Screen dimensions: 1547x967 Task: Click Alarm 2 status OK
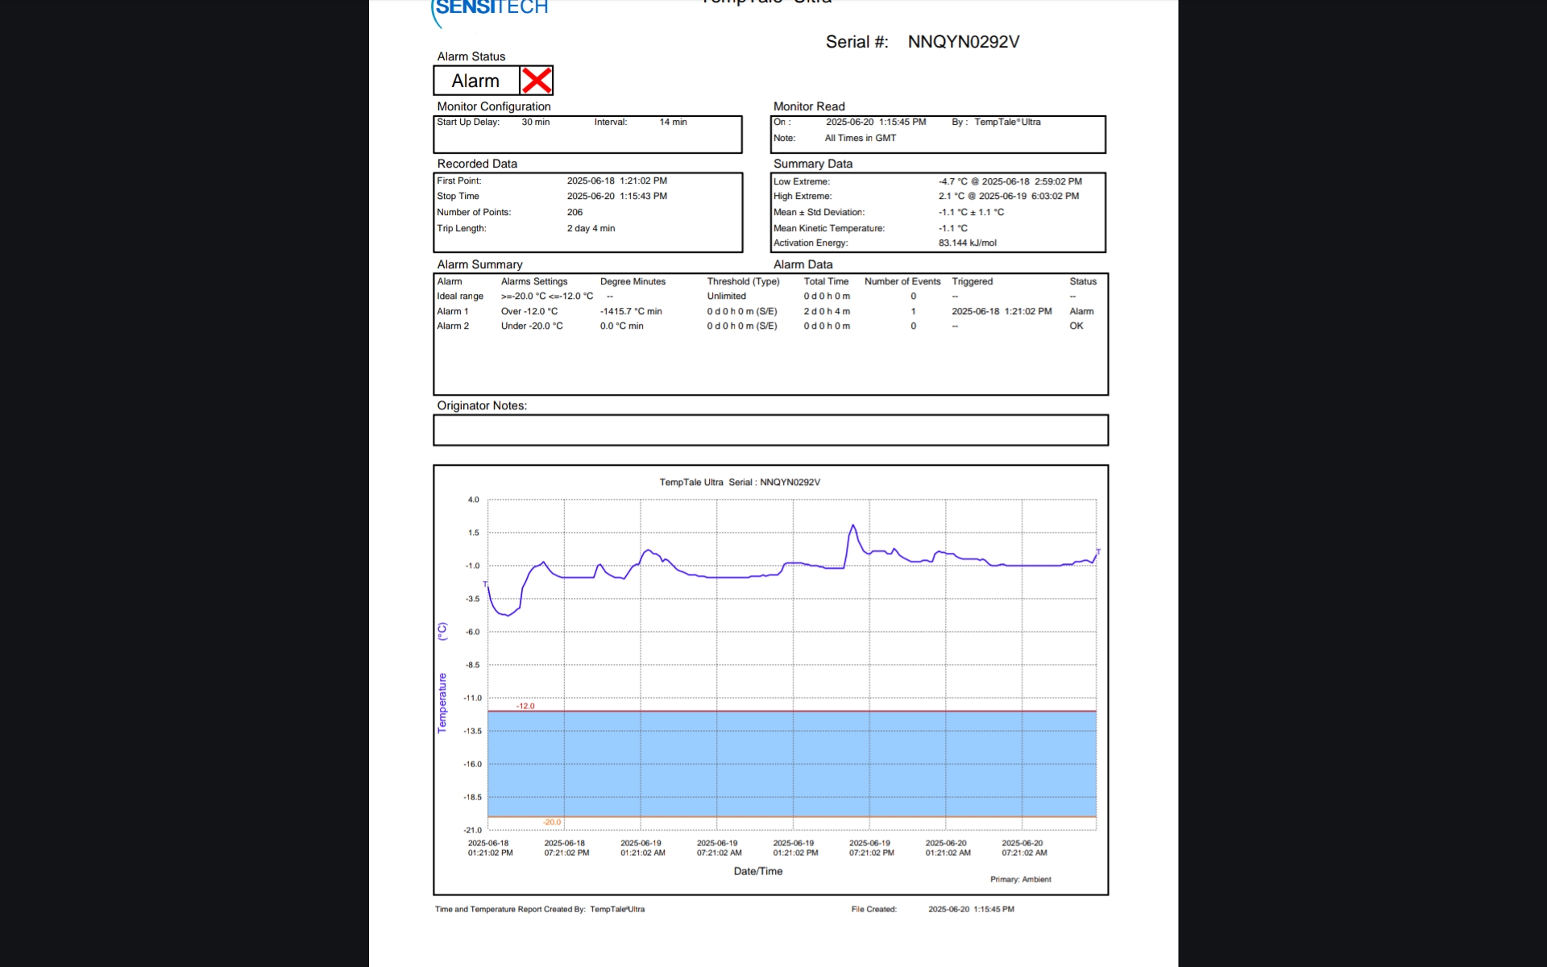1076,326
